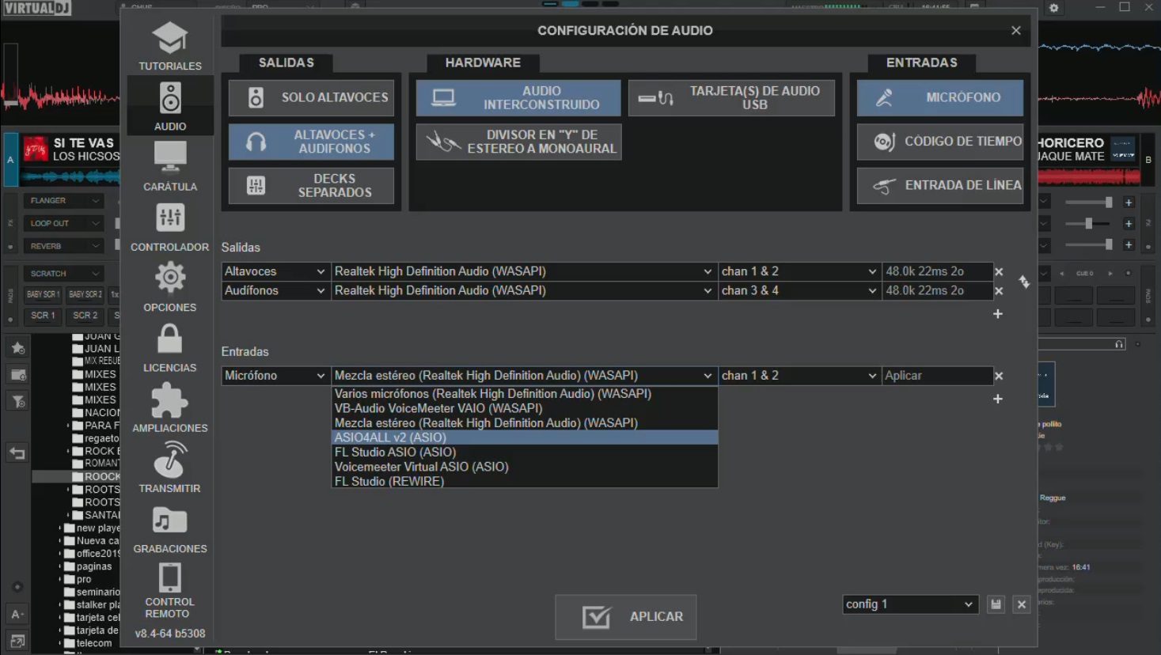
Task: Open the Altavoces Realtek device dropdown
Action: [x=524, y=271]
